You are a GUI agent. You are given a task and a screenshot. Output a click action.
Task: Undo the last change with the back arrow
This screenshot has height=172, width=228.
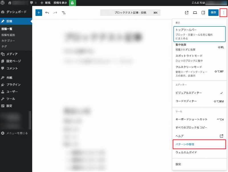pyautogui.click(x=47, y=12)
